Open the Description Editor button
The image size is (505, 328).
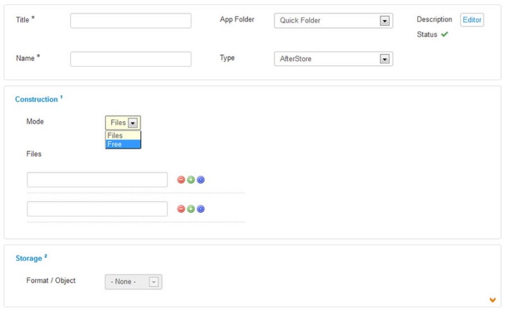(x=472, y=20)
